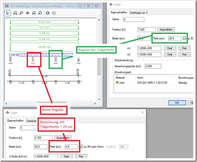197x162 pixels.
Task: Open Drehfeder tab in lower Lager dialog
Action: 31,121
